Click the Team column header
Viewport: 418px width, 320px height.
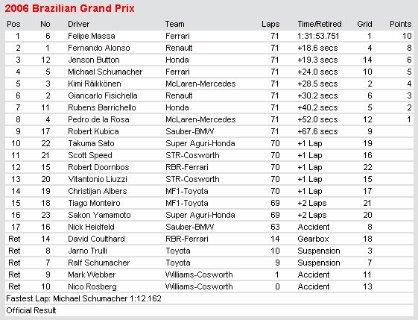[174, 24]
